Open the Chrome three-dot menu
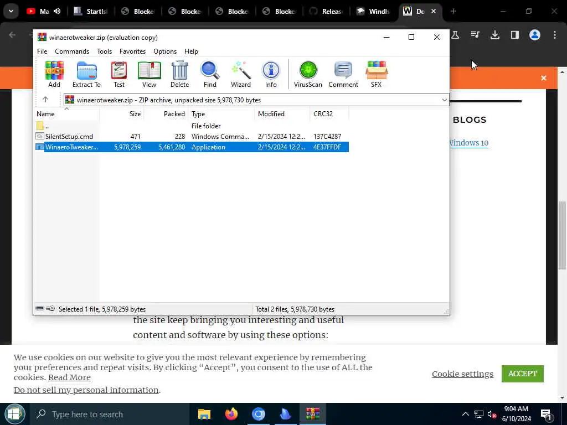 click(555, 35)
